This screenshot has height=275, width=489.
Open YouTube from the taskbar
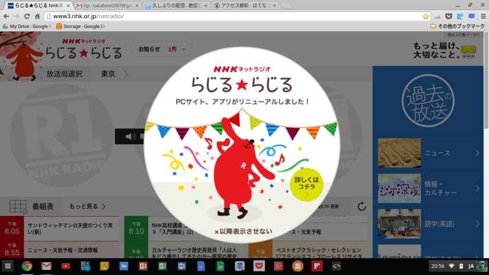[x=66, y=266]
